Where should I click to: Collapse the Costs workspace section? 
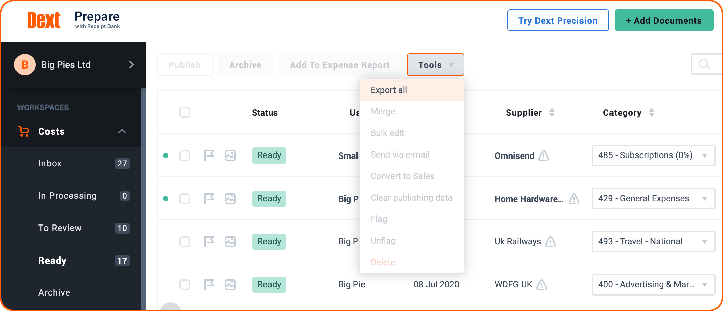[122, 131]
